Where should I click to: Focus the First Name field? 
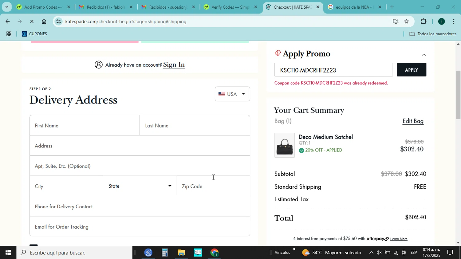click(x=85, y=125)
